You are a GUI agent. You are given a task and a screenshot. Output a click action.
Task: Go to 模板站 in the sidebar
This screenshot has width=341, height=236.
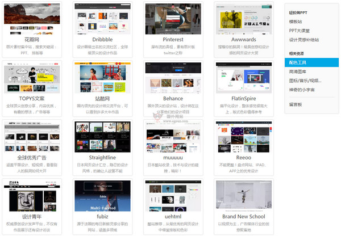click(x=297, y=22)
